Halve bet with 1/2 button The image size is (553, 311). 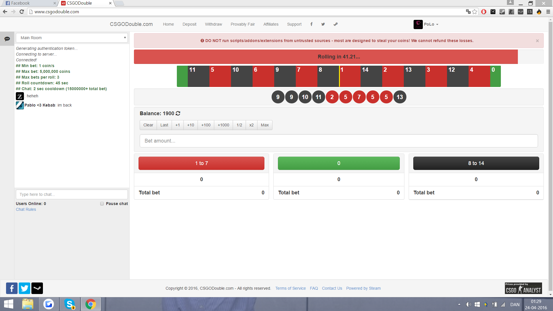click(239, 125)
